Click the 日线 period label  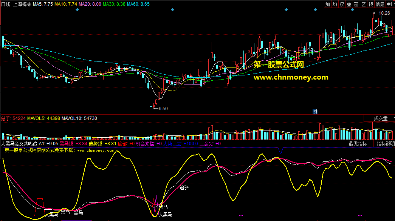[x=6, y=4]
